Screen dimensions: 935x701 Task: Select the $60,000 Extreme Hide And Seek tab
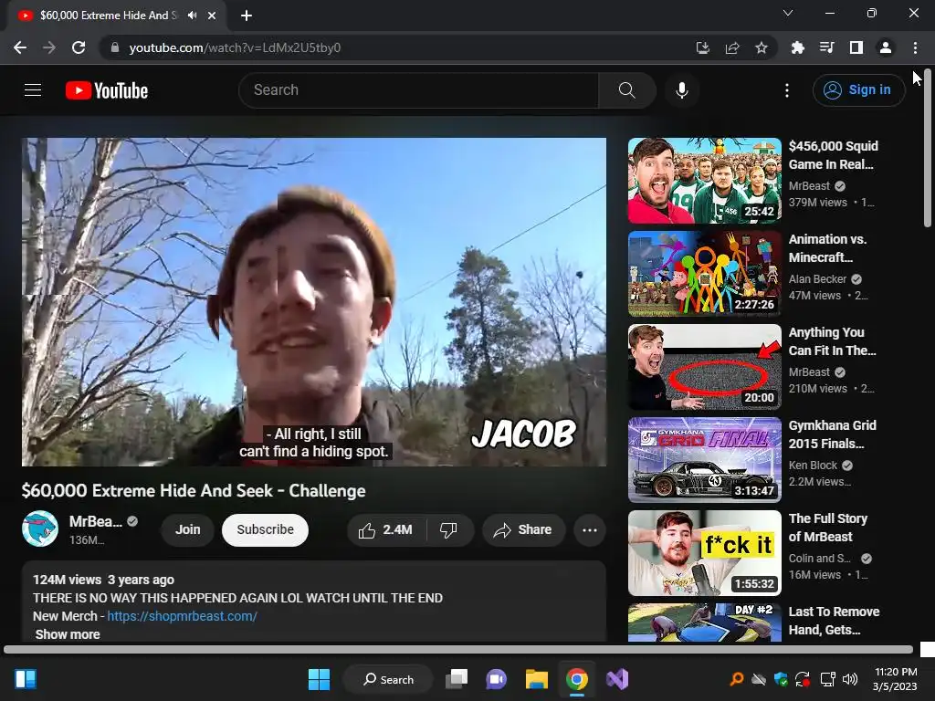116,16
